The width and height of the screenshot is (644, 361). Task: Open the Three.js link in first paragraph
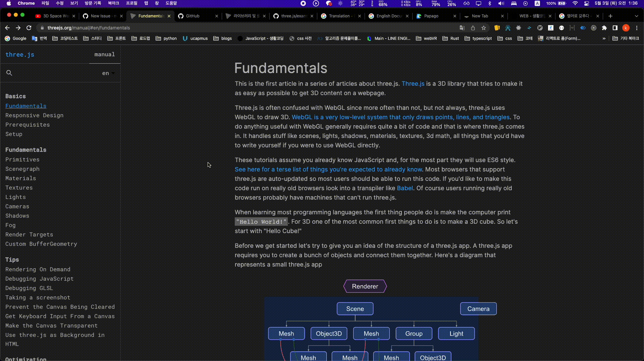coord(413,84)
